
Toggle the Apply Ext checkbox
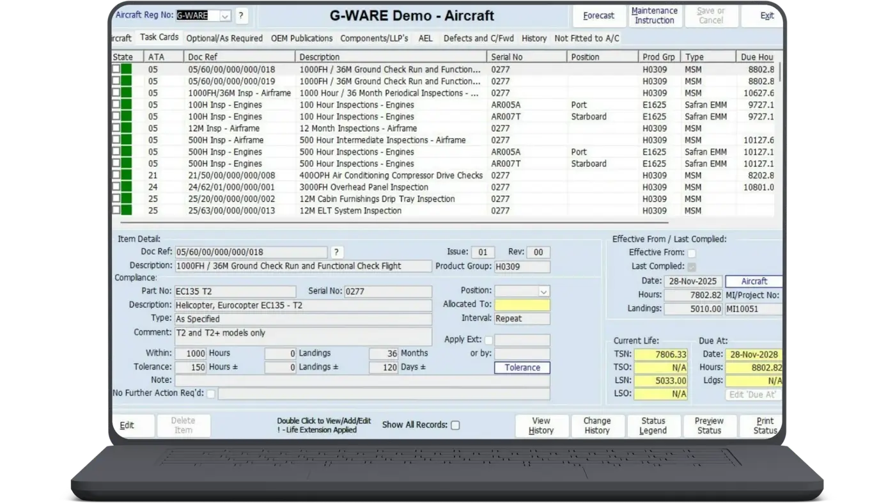coord(488,340)
